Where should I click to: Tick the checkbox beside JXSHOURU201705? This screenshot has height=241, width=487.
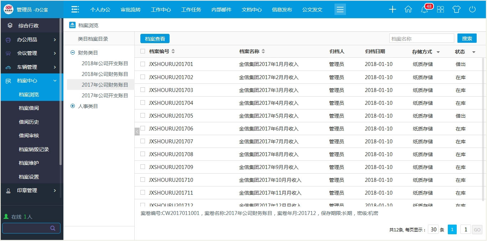[x=143, y=116]
